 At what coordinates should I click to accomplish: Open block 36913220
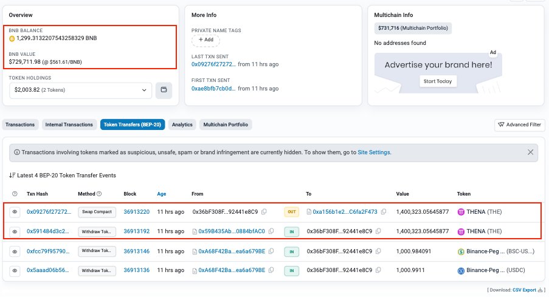[137, 211]
